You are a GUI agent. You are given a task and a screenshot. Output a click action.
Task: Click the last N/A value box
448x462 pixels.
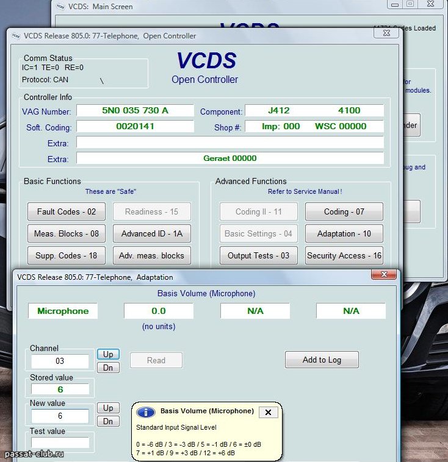pos(351,311)
